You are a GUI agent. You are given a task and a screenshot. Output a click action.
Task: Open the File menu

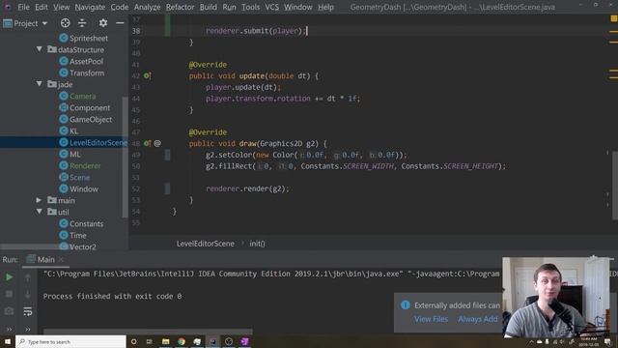tap(23, 7)
